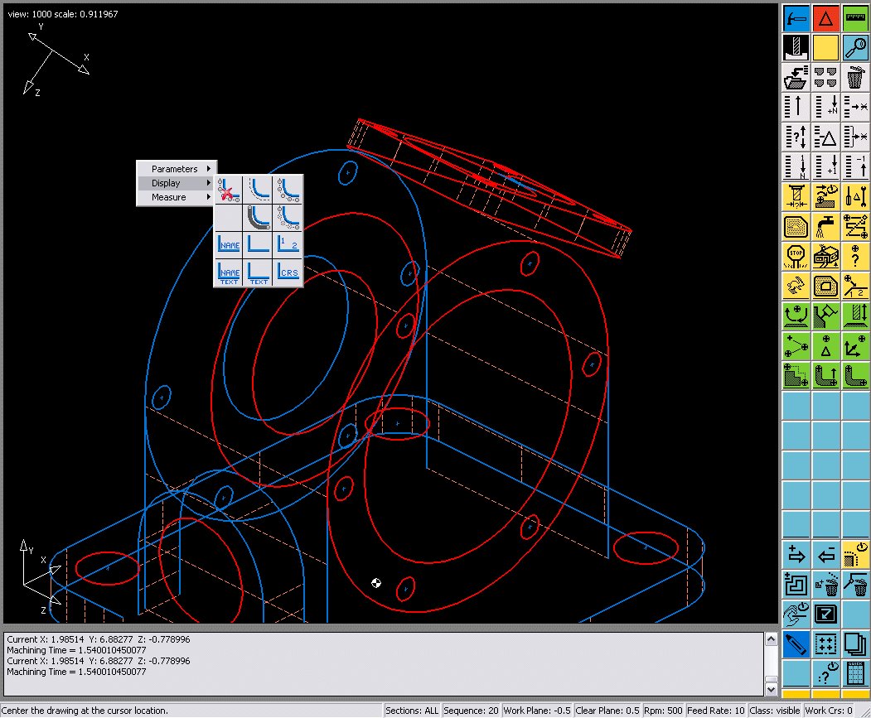Viewport: 871px width, 718px height.
Task: Toggle the scissors cut-path display option
Action: coord(228,190)
